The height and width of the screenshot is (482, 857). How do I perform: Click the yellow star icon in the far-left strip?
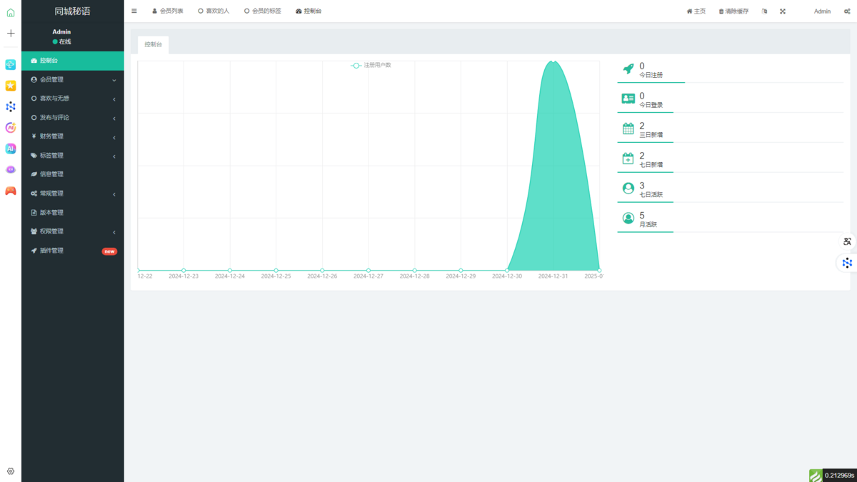pos(11,86)
